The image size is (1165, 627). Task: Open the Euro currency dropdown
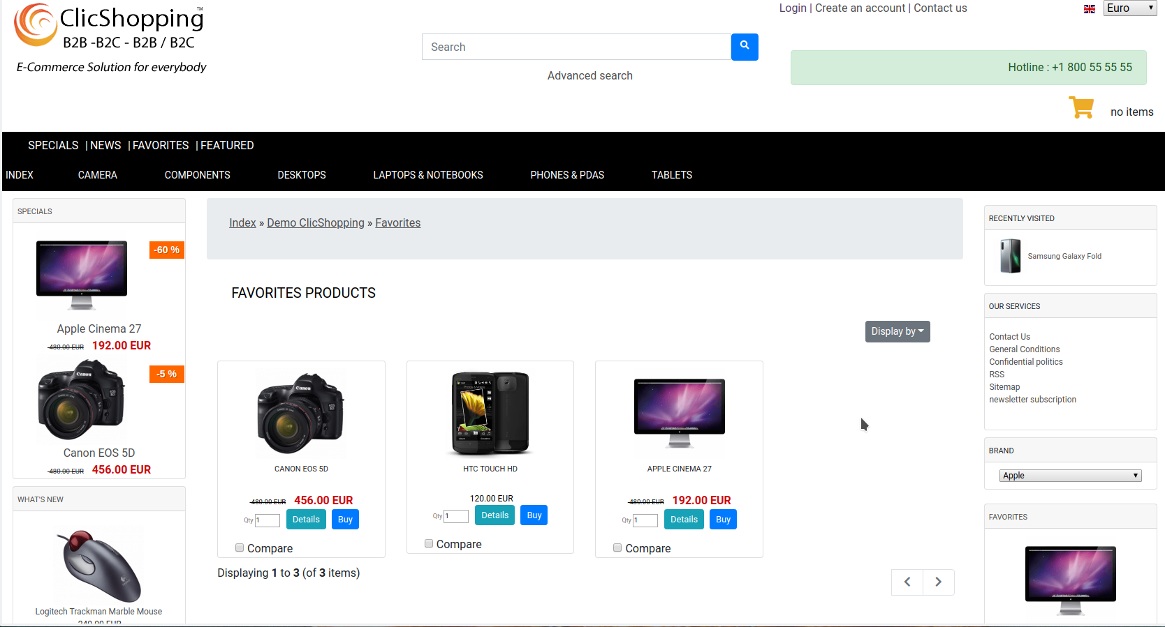[1130, 8]
